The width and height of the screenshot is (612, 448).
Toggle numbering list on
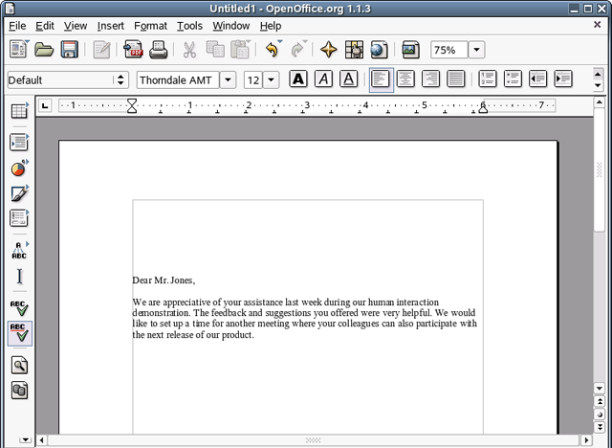pos(488,79)
